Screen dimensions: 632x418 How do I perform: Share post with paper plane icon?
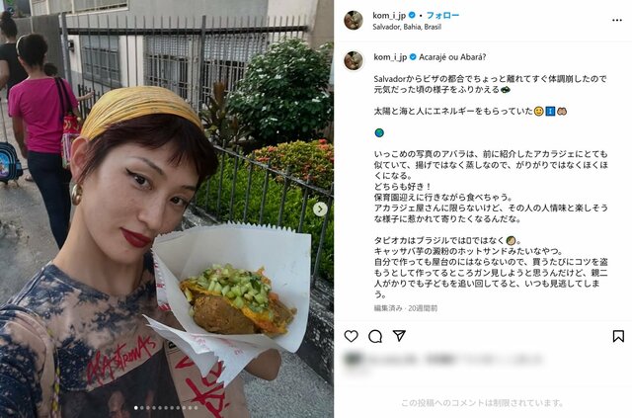pos(399,336)
